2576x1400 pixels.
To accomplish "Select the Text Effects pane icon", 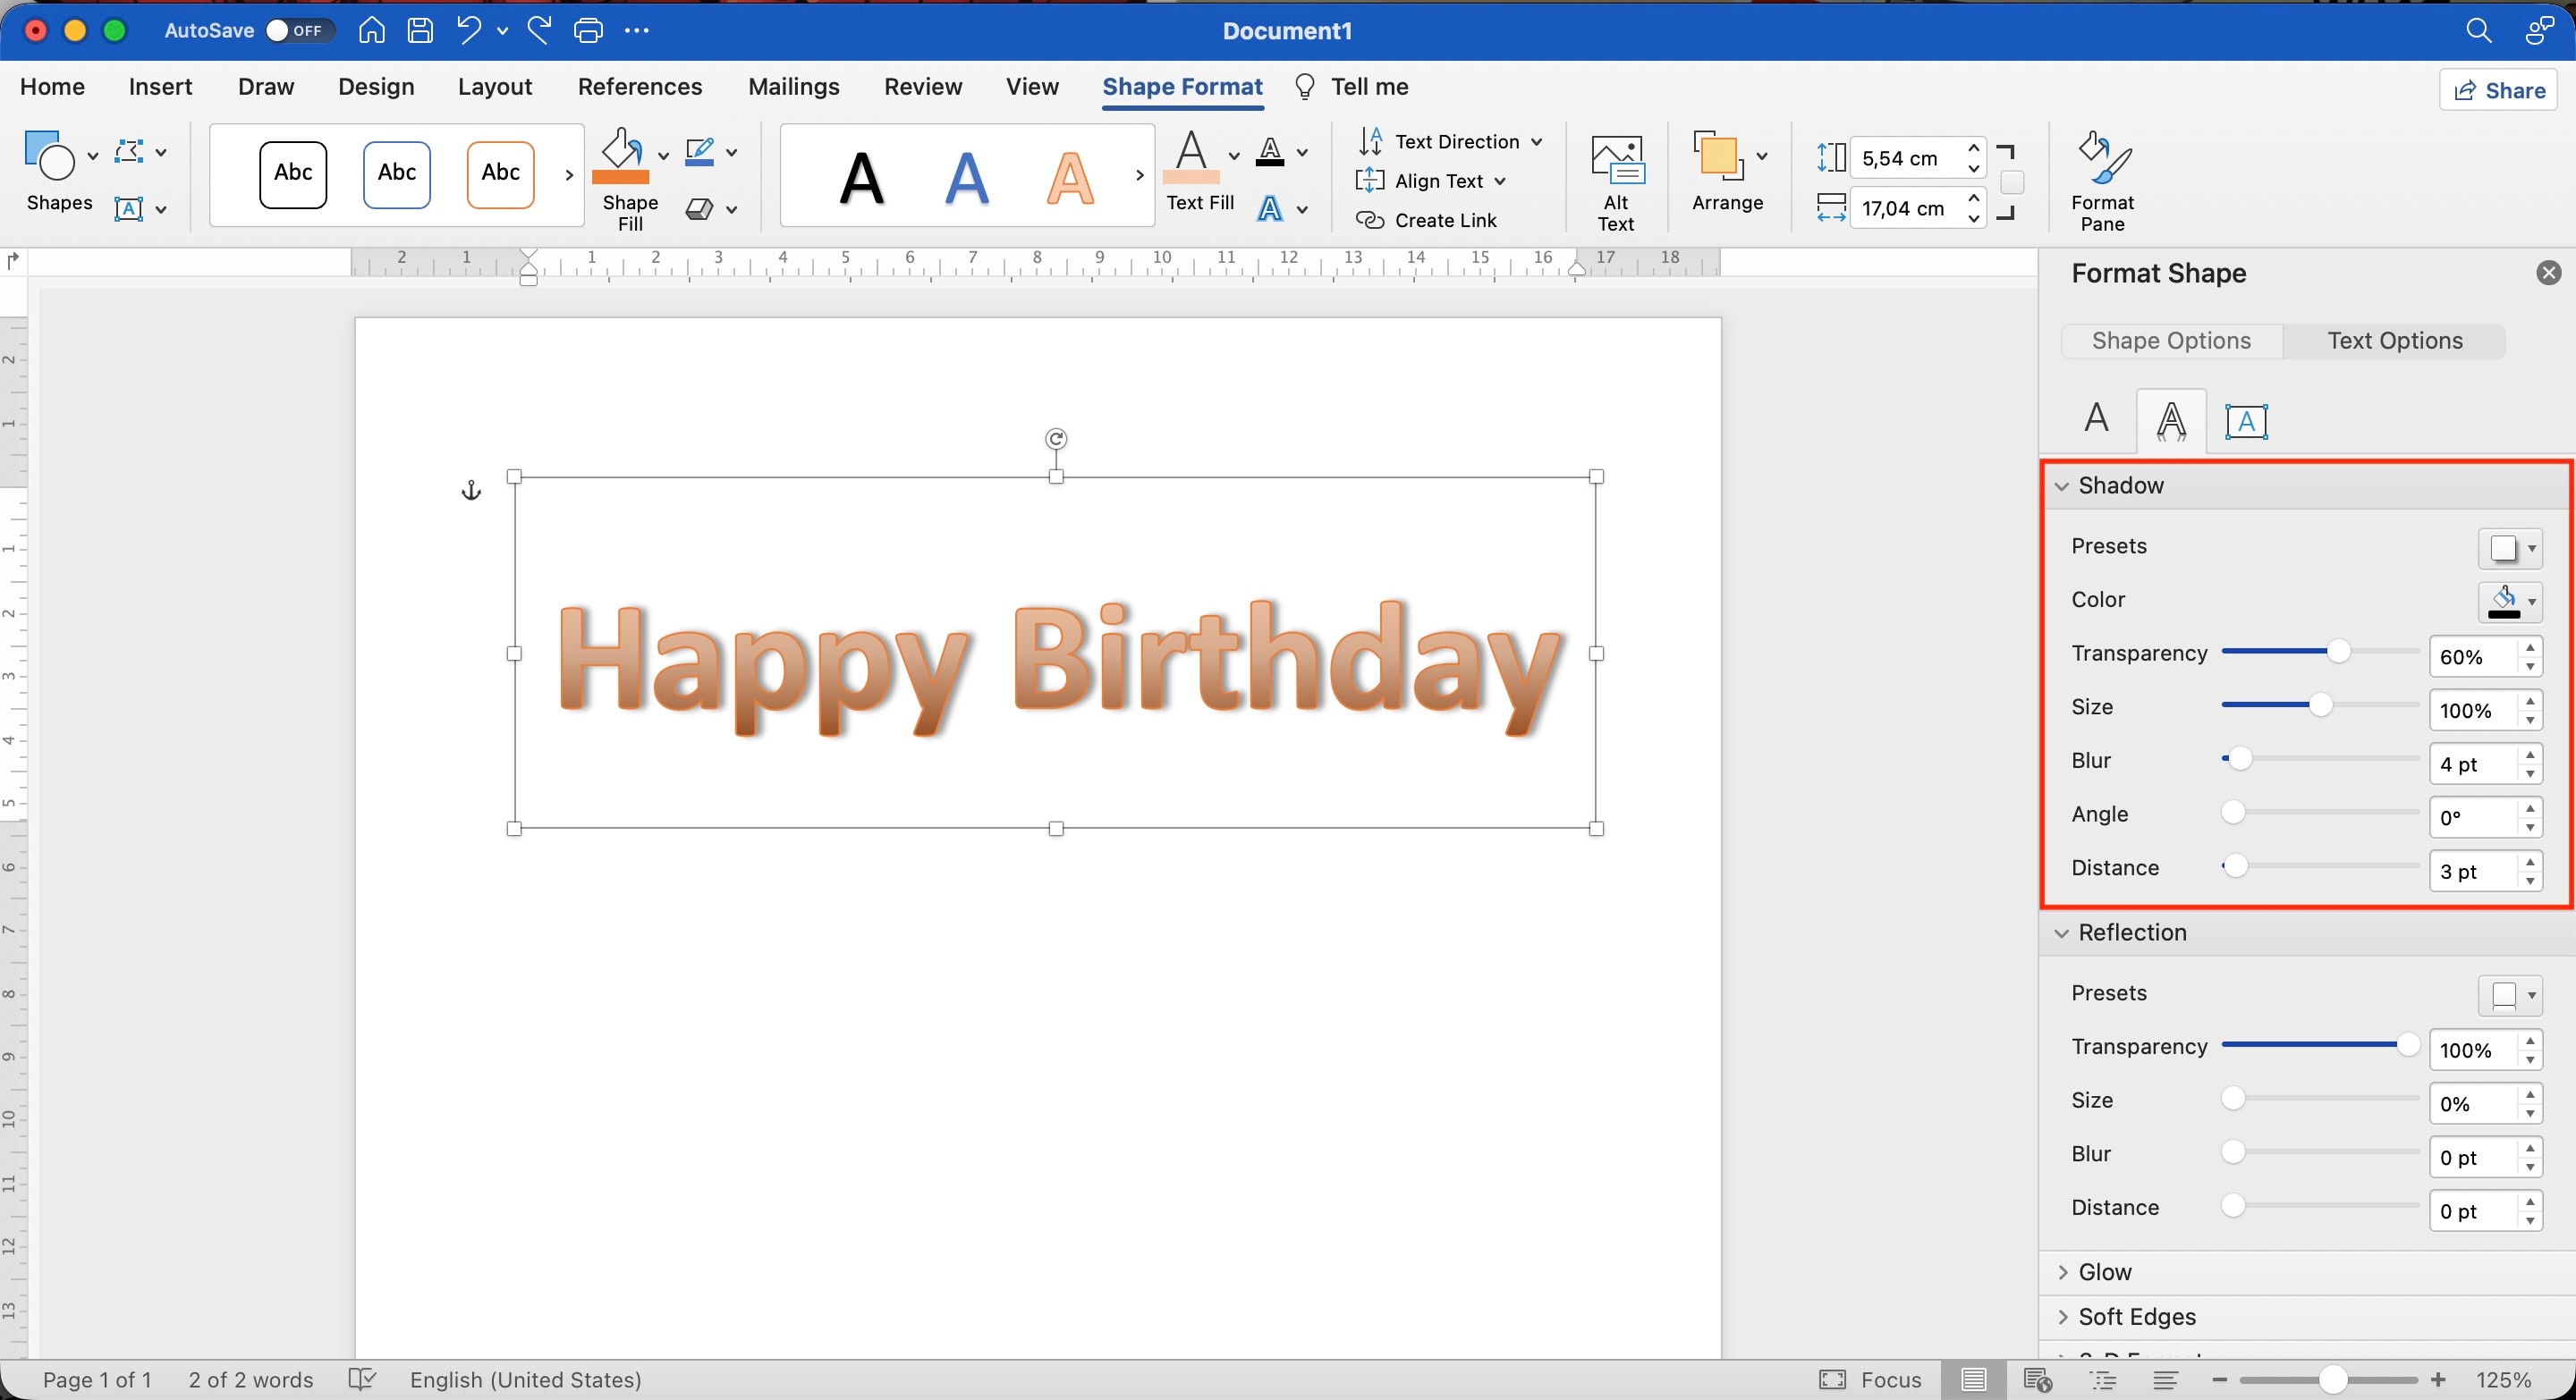I will (x=2171, y=421).
